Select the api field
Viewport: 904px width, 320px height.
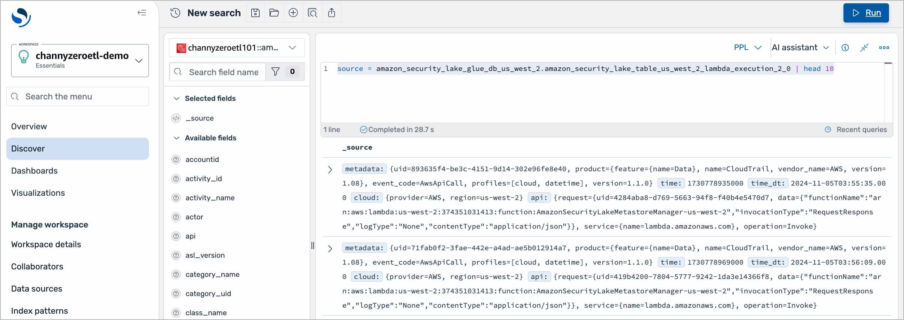[x=190, y=236]
